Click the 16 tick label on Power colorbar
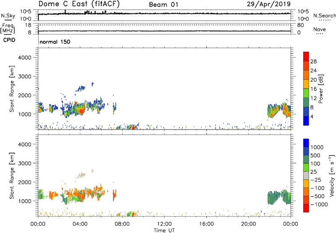 313,89
